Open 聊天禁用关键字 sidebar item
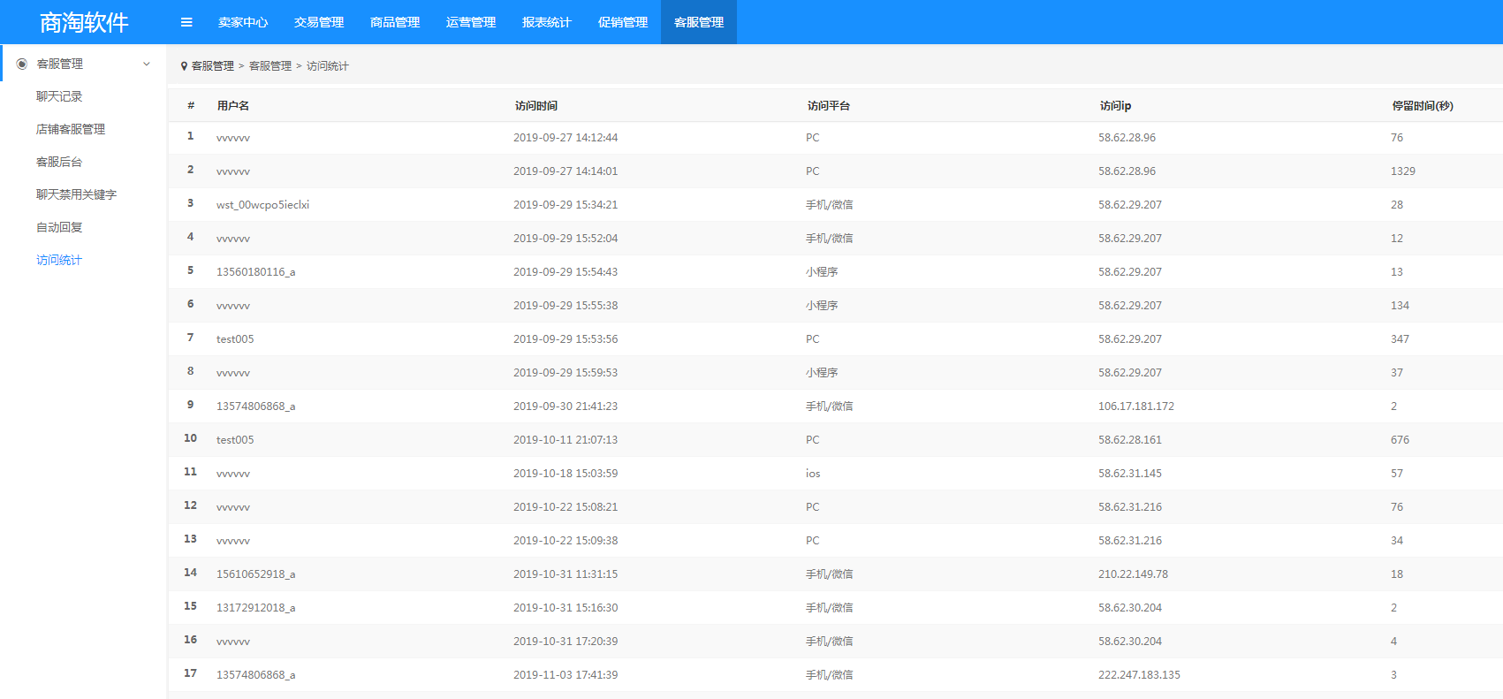This screenshot has height=699, width=1503. (x=76, y=194)
